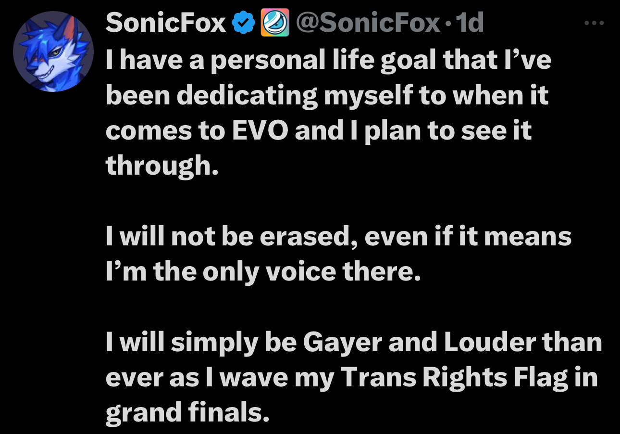Click the SonicFox display name
The height and width of the screenshot is (434, 620).
(x=165, y=23)
